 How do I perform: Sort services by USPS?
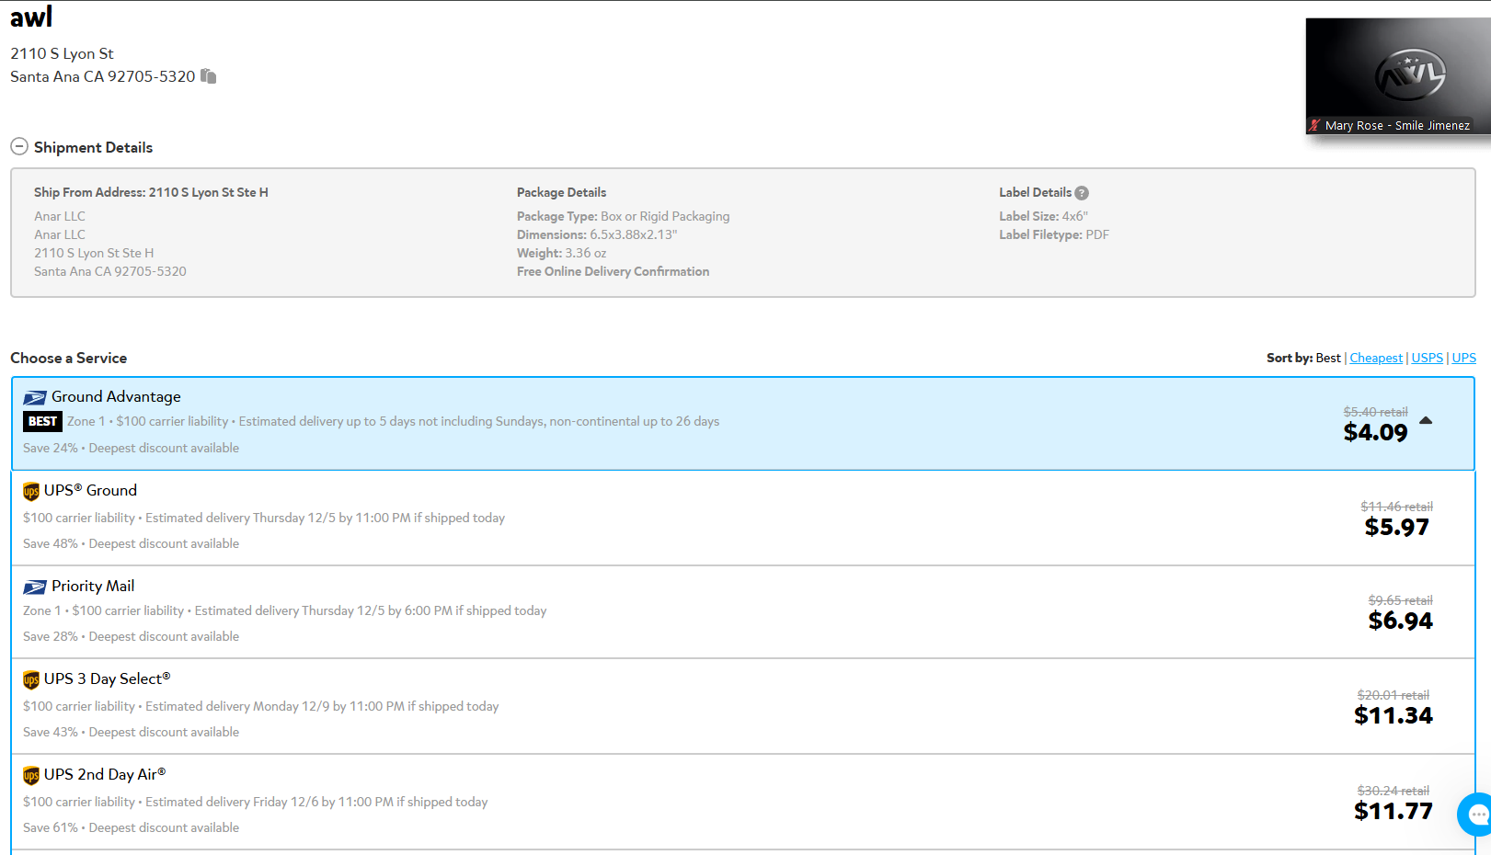[x=1428, y=358]
